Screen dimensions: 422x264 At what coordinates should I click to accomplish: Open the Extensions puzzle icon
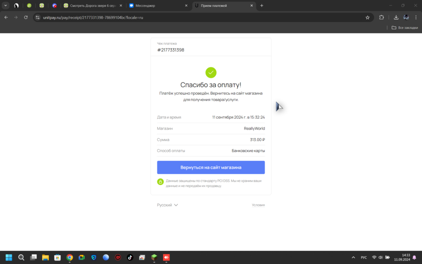point(381,17)
